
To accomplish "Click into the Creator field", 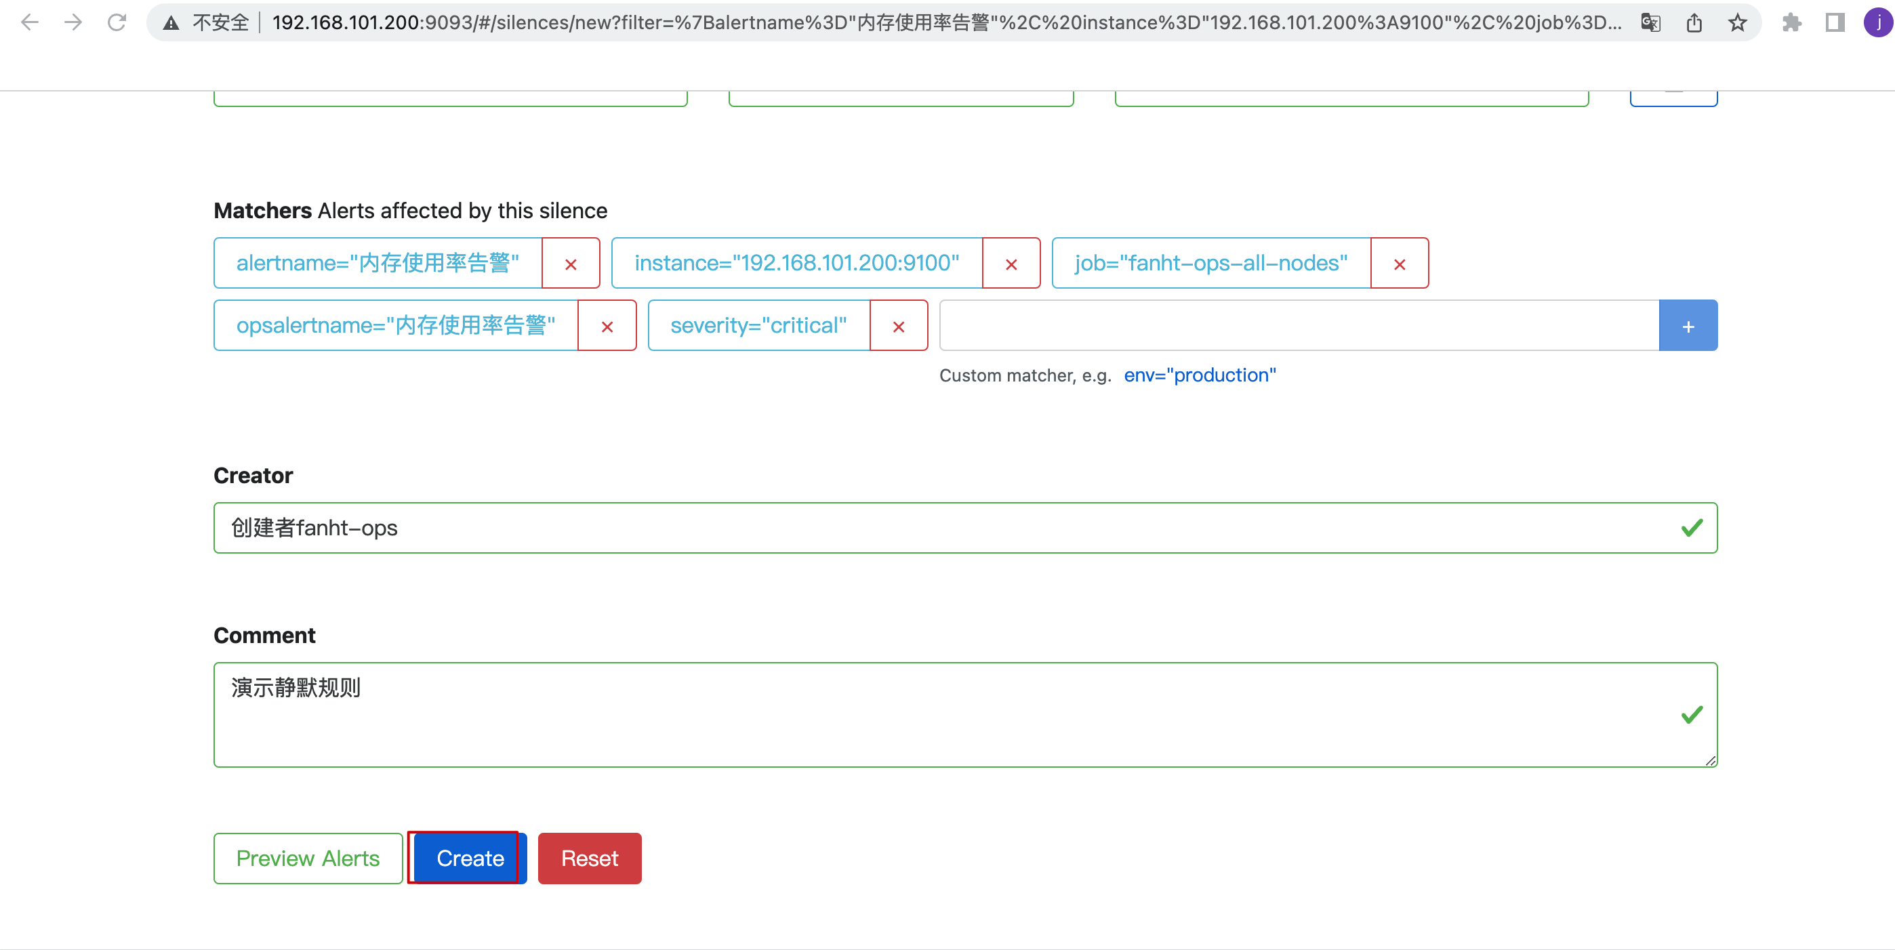I will tap(965, 528).
